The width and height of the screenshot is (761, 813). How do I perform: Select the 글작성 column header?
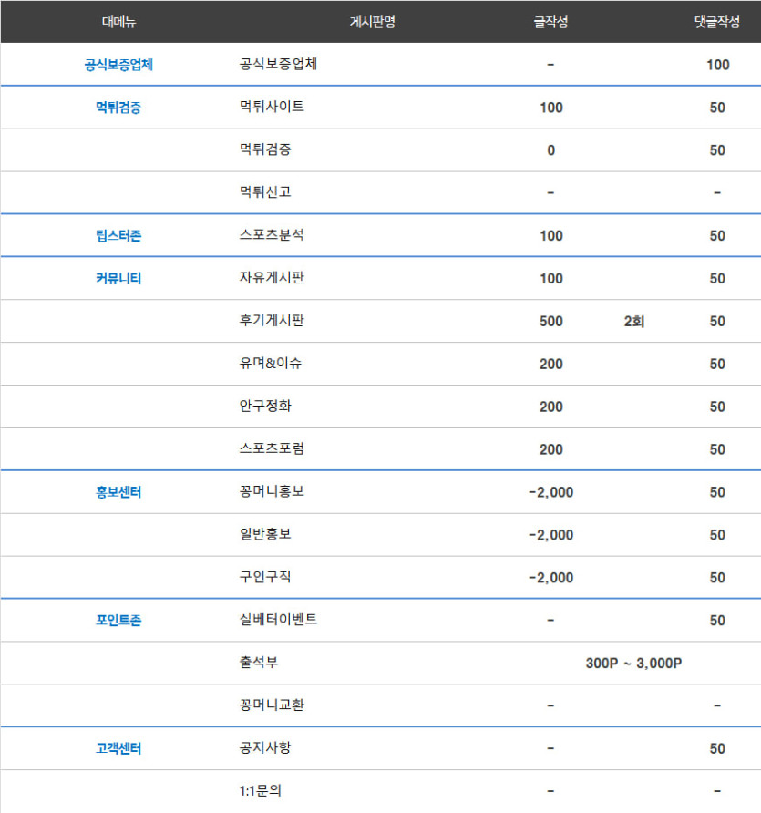coord(550,22)
